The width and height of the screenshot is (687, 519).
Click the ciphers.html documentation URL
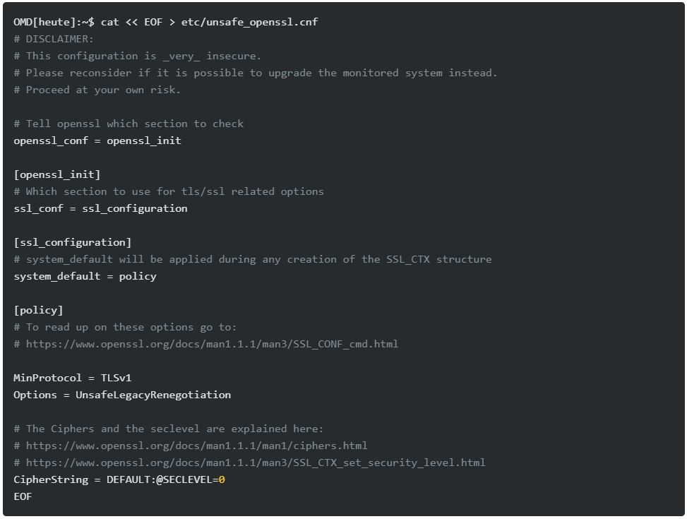[x=196, y=446]
